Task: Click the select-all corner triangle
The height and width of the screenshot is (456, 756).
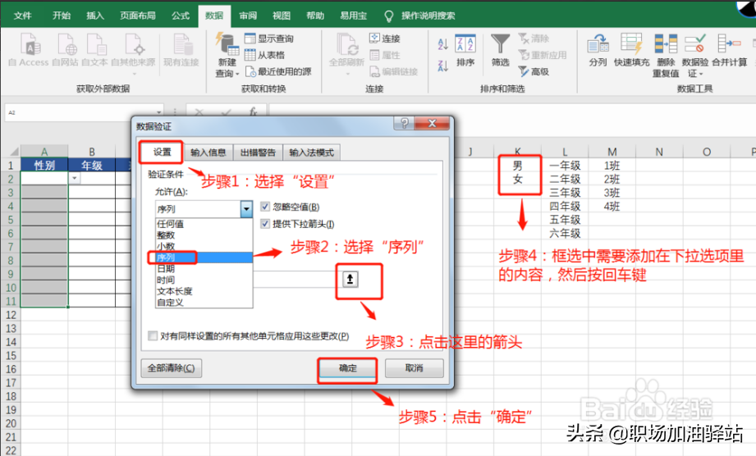Action: point(14,152)
